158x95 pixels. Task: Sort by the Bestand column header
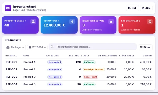click(x=74, y=56)
